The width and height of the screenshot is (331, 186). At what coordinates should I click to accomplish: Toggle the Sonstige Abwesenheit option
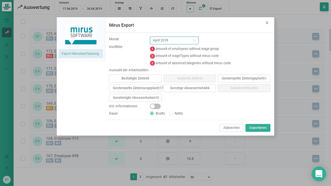coord(190,88)
